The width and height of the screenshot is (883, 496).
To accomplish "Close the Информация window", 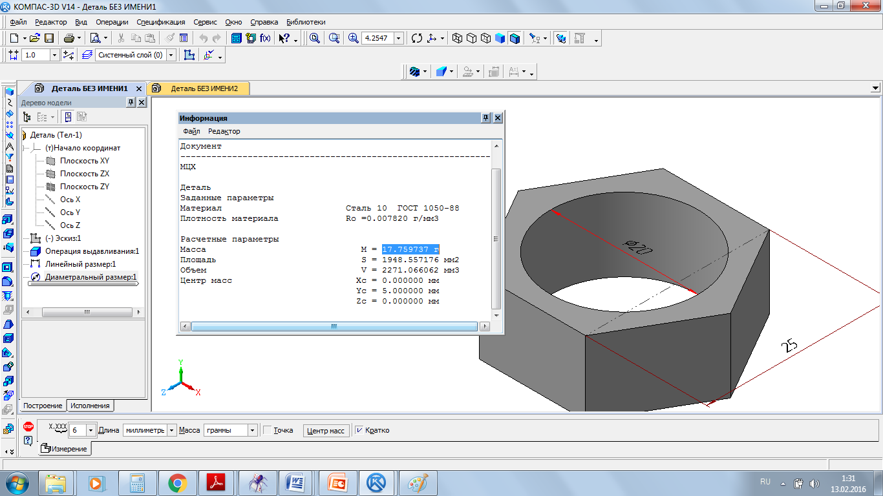I will [498, 118].
